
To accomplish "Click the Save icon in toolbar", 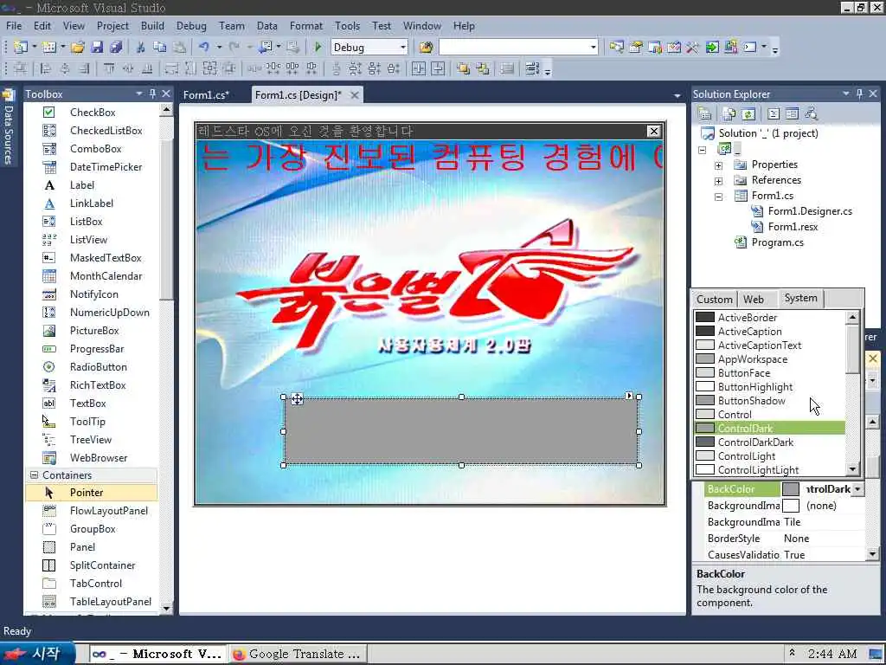I will (x=97, y=48).
